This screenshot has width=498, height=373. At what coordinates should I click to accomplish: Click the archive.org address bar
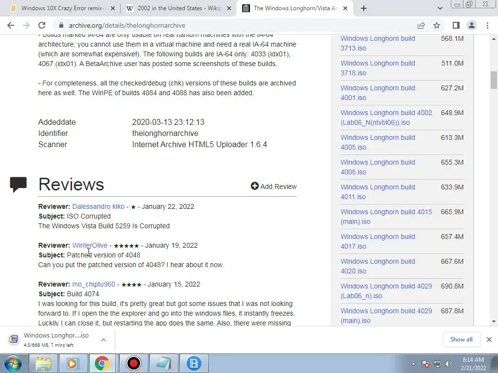point(235,25)
